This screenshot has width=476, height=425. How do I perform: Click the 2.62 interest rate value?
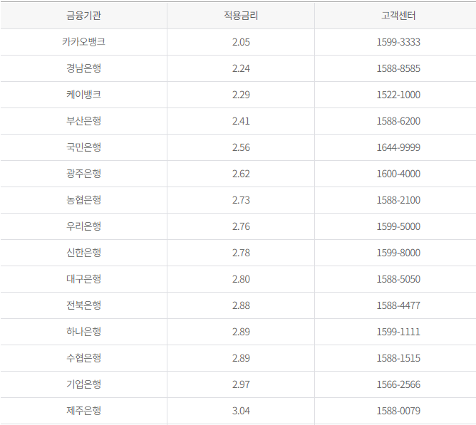click(241, 174)
